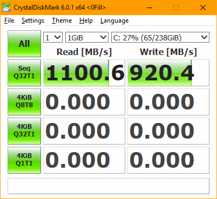Start the 4KiB Q32T1 test
Image resolution: width=217 pixels, height=199 pixels.
coord(24,131)
